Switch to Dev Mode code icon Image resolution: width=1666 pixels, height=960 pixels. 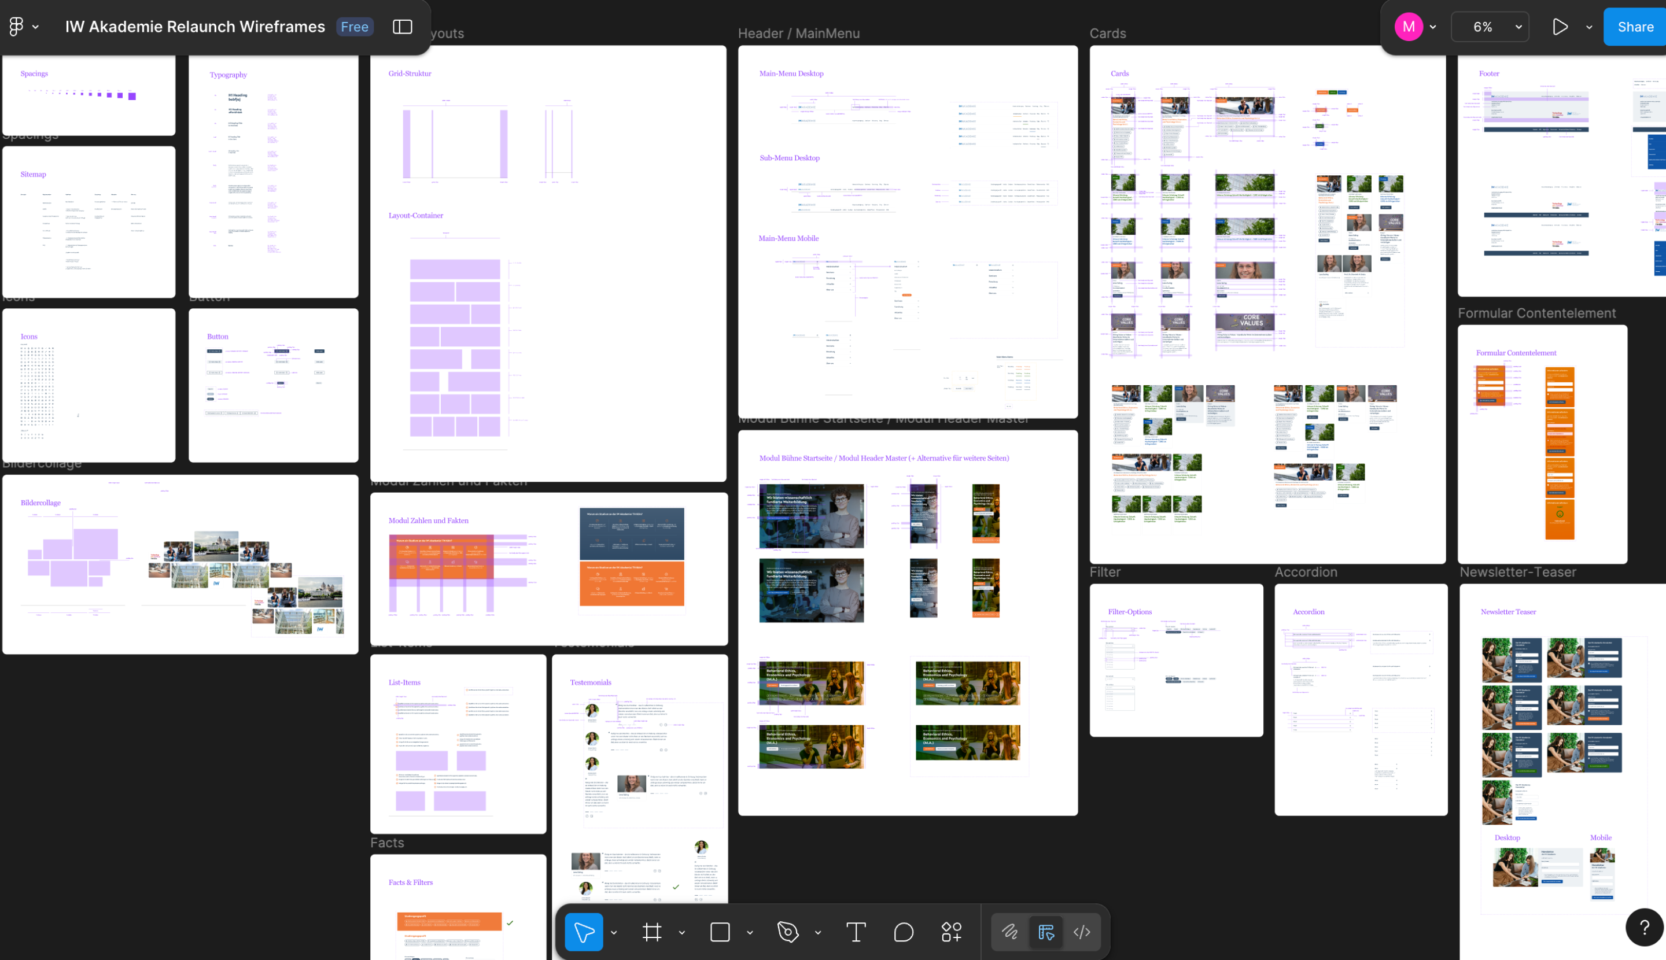1082,932
